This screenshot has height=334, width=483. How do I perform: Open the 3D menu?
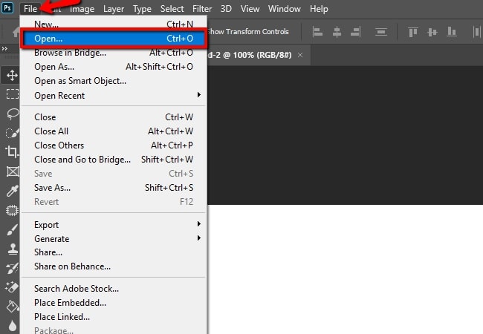226,9
